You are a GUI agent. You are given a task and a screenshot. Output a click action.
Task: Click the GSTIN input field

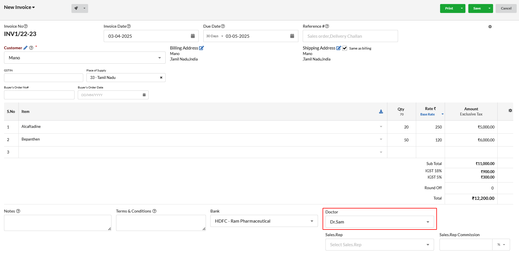(x=43, y=77)
